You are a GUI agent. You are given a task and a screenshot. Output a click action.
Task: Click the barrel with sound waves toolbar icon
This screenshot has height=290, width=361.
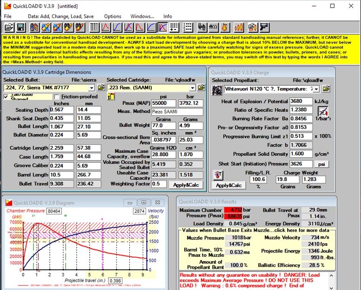213,27
